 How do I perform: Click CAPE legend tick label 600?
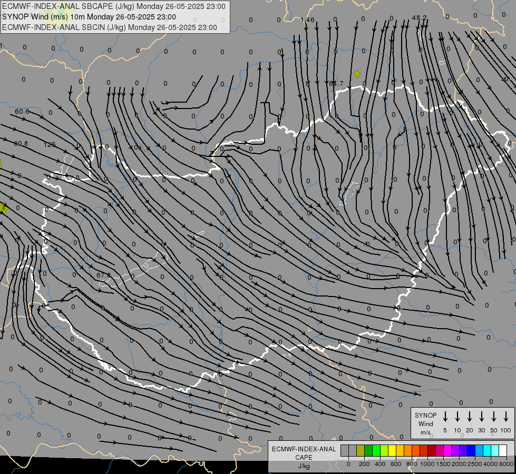coord(396,464)
